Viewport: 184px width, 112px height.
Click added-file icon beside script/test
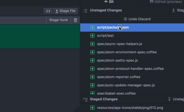click(x=92, y=36)
